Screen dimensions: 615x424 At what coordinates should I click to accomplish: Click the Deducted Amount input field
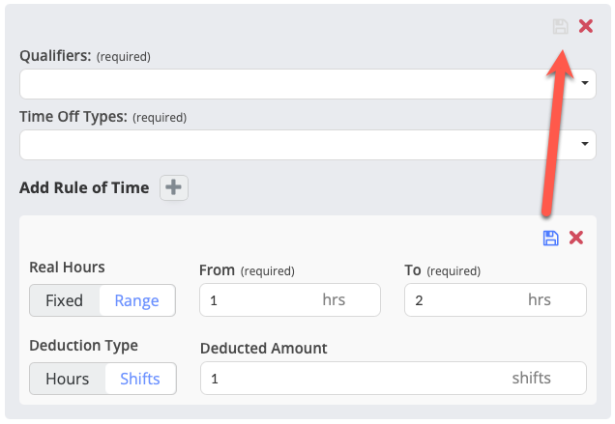348,379
